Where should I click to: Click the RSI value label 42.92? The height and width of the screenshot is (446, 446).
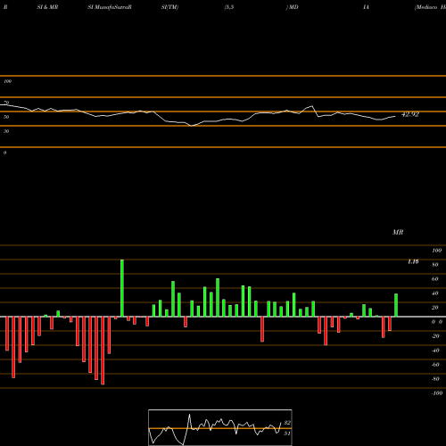pyautogui.click(x=410, y=114)
